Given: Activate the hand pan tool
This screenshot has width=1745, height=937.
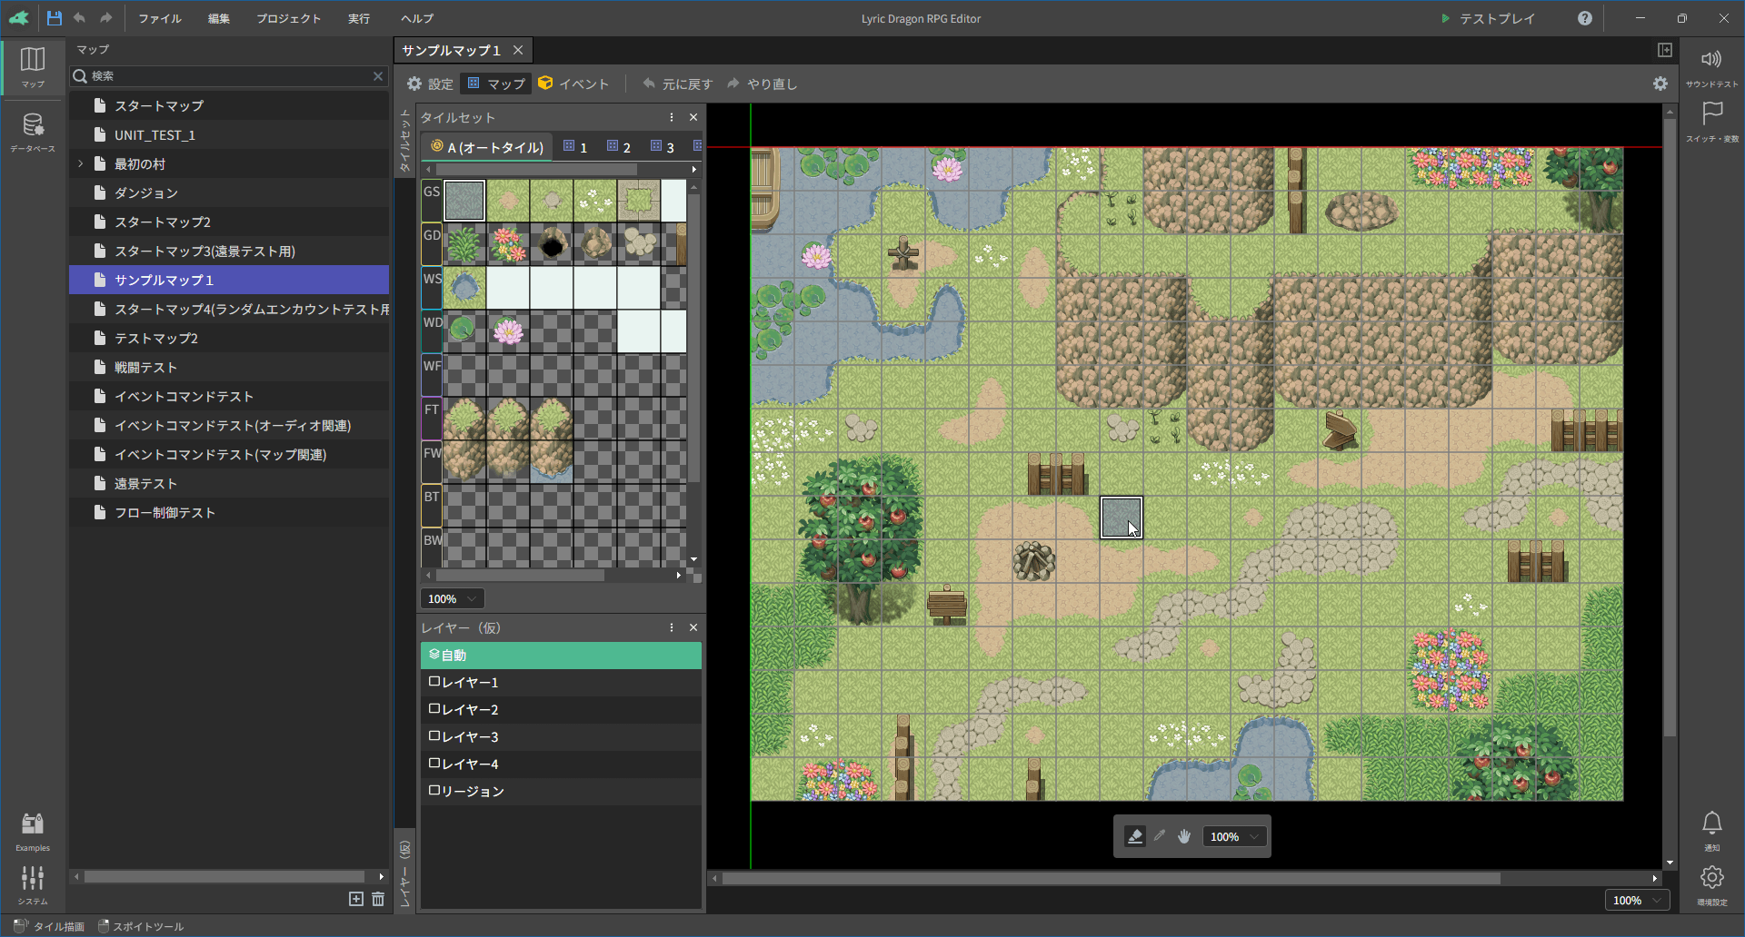Looking at the screenshot, I should [1184, 836].
